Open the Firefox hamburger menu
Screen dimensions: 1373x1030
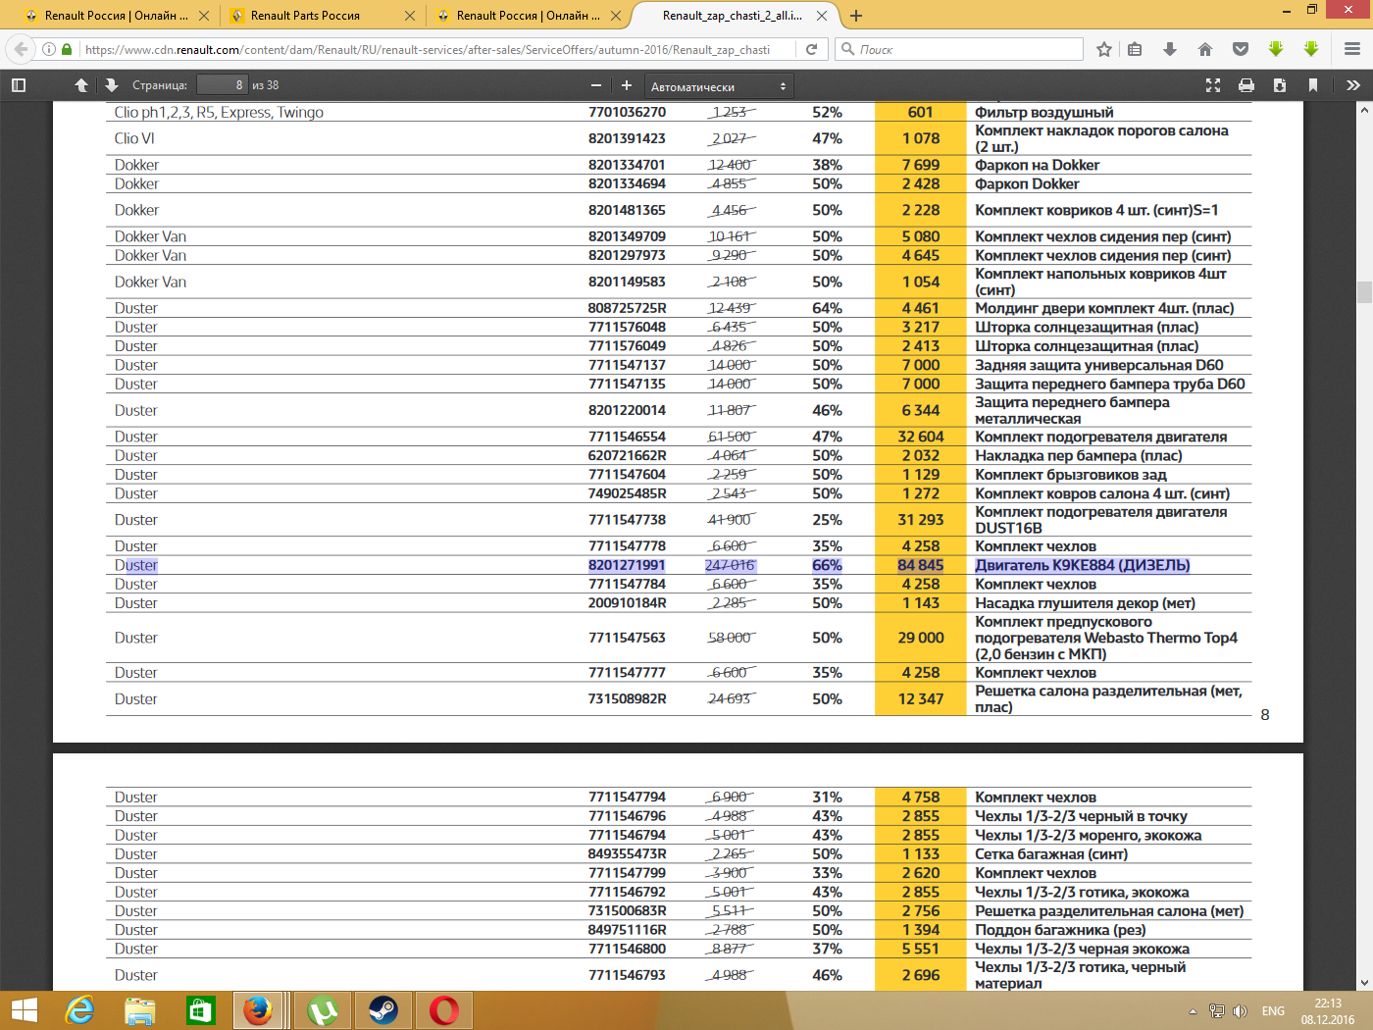(x=1352, y=49)
